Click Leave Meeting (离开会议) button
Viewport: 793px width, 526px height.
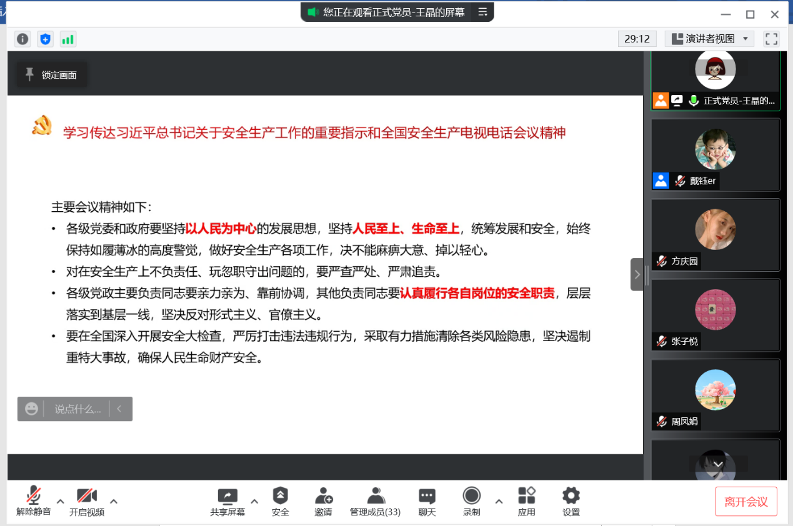(x=746, y=502)
